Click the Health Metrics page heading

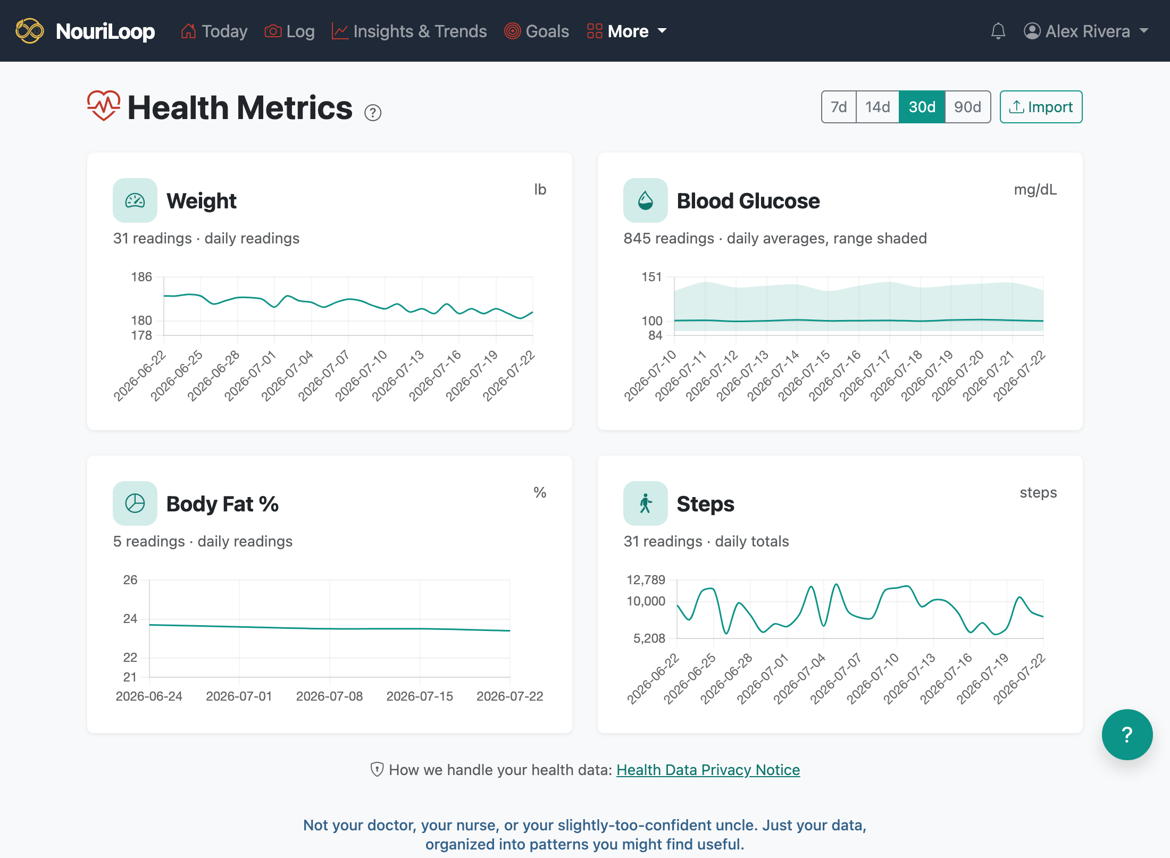tap(240, 107)
